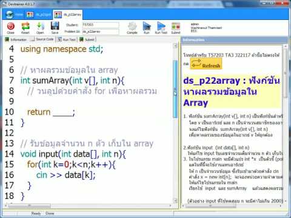The image size is (291, 218).
Task: Click the 'return ____;' line in code
Action: [51, 112]
